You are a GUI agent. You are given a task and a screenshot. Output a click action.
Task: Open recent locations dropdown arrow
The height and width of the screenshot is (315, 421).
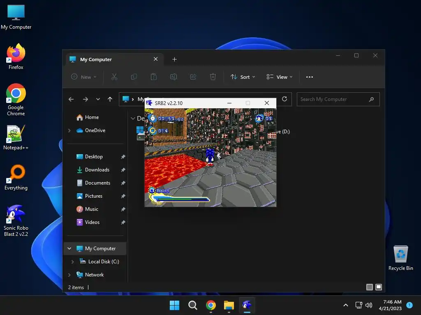point(98,99)
